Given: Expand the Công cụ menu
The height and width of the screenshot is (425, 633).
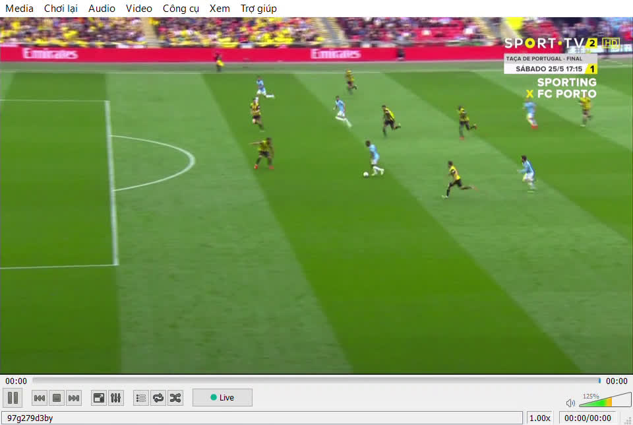Looking at the screenshot, I should 181,9.
